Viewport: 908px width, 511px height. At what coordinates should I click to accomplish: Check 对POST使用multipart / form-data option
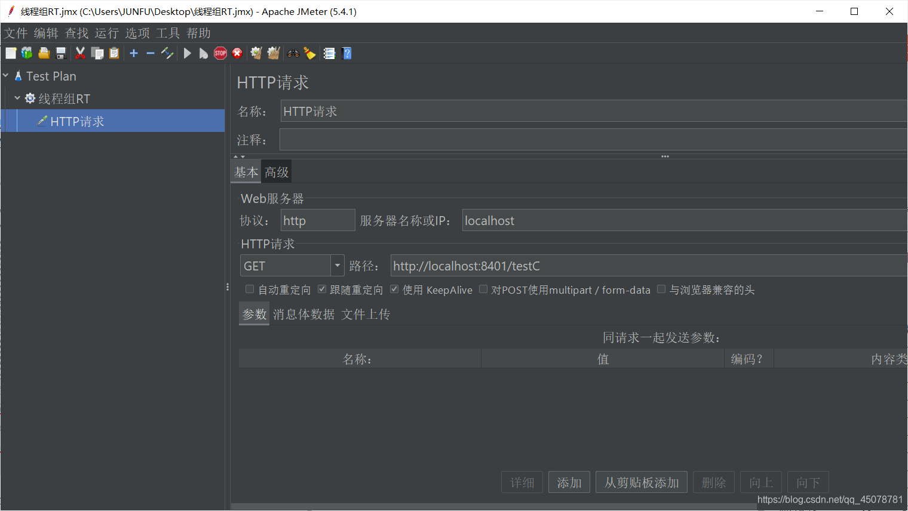(x=483, y=289)
